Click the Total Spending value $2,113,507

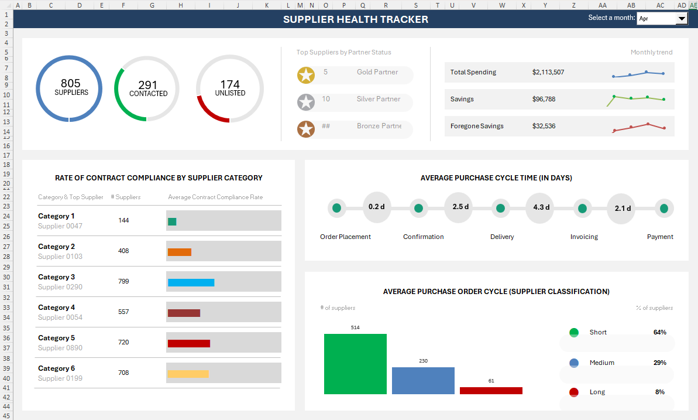[x=548, y=72]
